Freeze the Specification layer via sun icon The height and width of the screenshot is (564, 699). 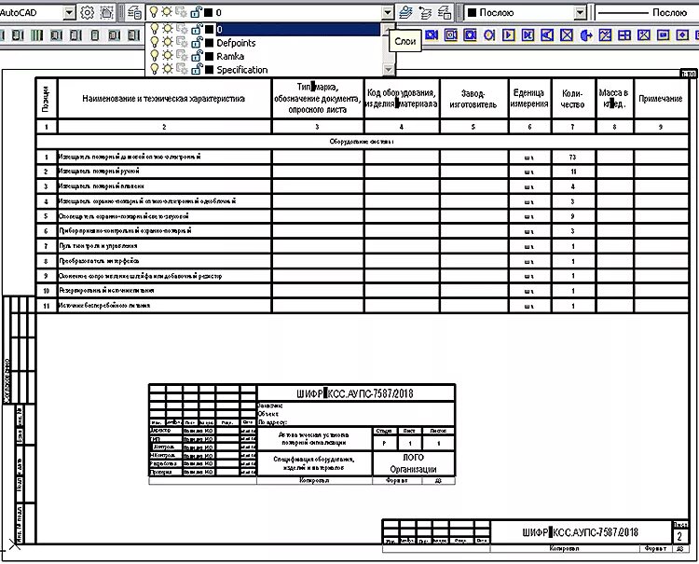click(x=168, y=69)
